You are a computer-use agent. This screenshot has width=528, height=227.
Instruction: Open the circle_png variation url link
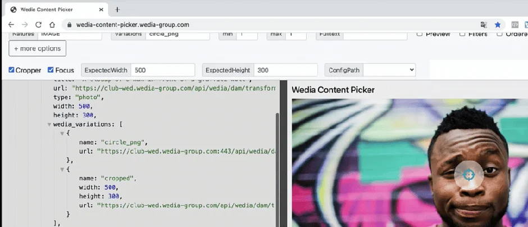coord(186,151)
